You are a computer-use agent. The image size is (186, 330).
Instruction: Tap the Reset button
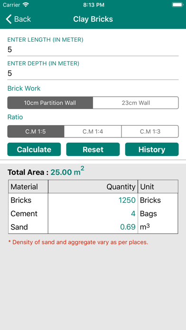click(x=93, y=149)
